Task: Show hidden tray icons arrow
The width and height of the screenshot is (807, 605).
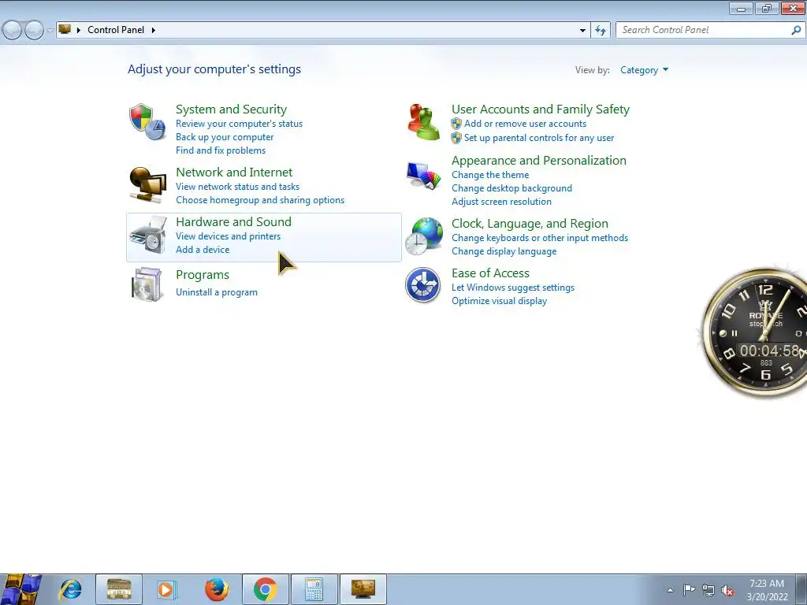Action: 670,590
